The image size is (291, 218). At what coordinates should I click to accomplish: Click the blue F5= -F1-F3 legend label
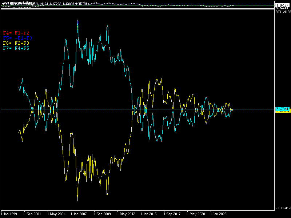[x=17, y=38]
